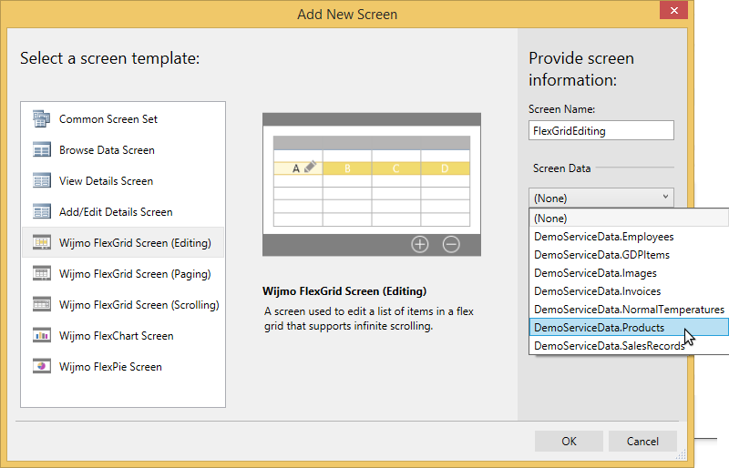The height and width of the screenshot is (468, 729).
Task: Close the Add New Screen dialog
Action: (673, 12)
